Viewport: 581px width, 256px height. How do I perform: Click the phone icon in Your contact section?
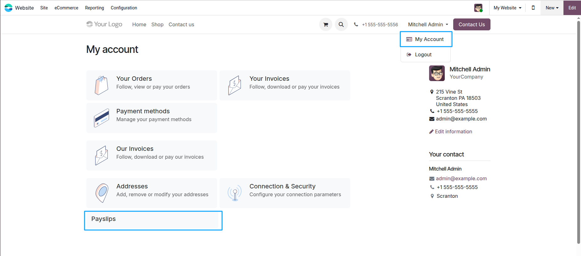pyautogui.click(x=432, y=187)
